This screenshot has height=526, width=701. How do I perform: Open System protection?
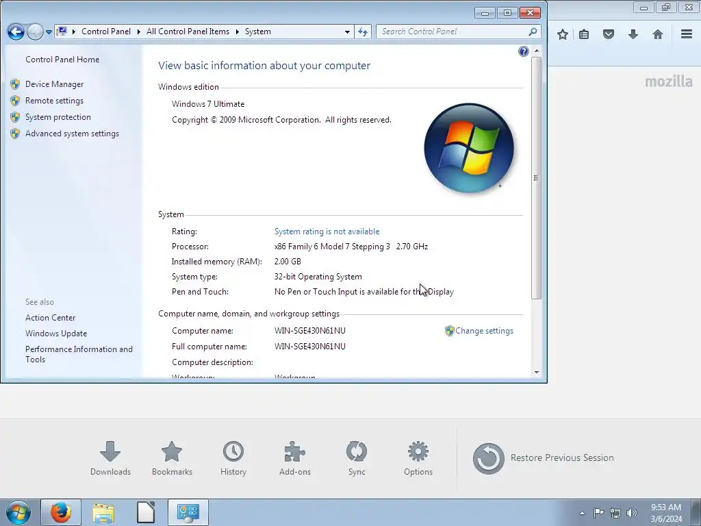point(58,117)
